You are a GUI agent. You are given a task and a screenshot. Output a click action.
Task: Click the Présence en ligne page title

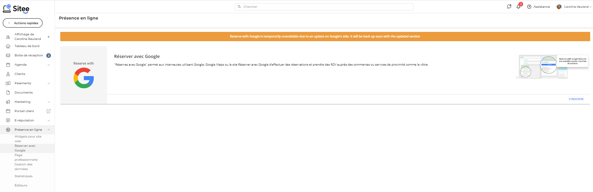click(79, 18)
